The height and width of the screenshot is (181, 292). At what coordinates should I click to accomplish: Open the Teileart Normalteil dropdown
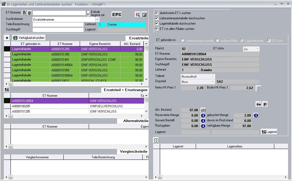coord(213,77)
